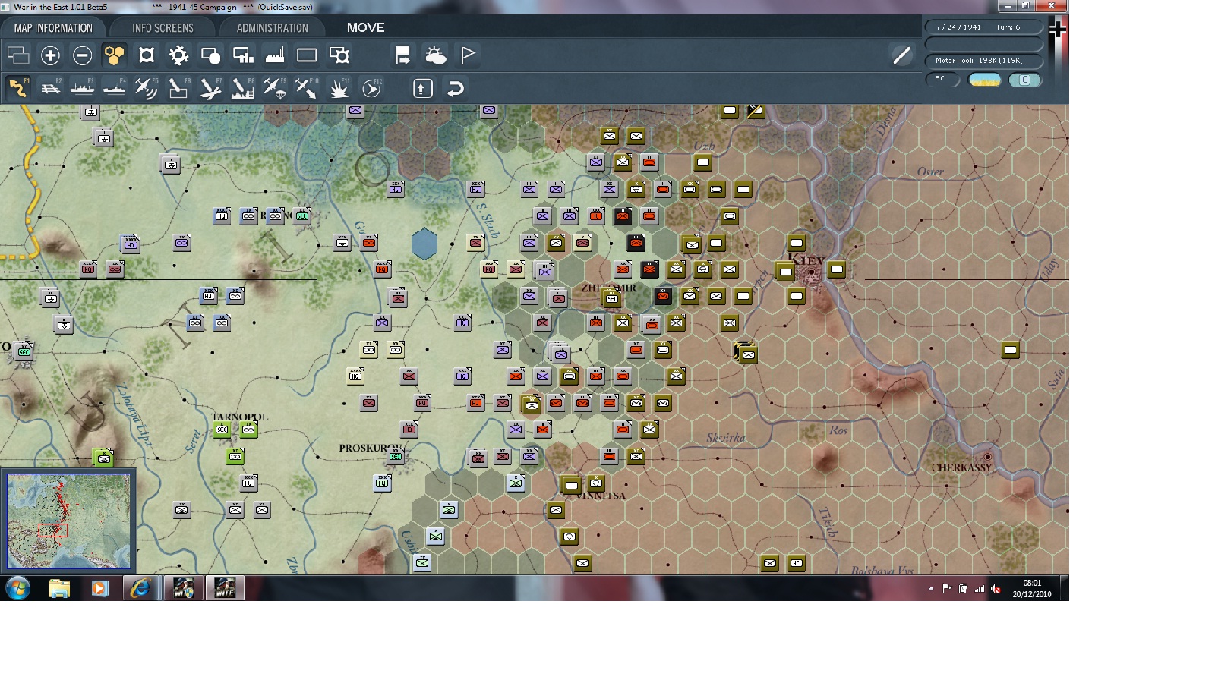Viewport: 1215px width, 683px height.
Task: Click the Cherkassy city marker
Action: [988, 457]
